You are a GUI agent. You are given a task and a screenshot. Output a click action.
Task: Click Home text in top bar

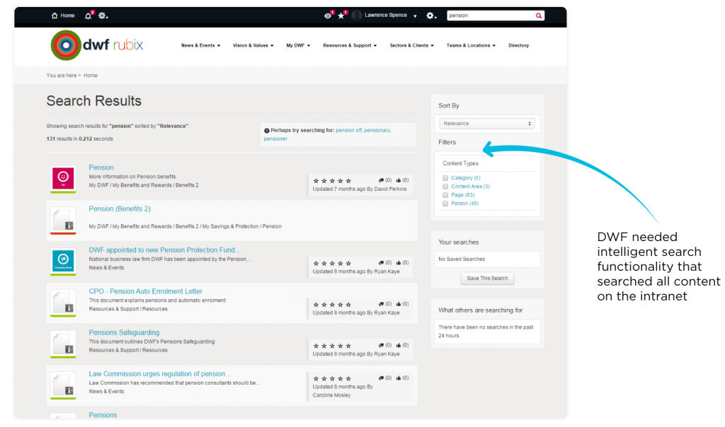[67, 16]
